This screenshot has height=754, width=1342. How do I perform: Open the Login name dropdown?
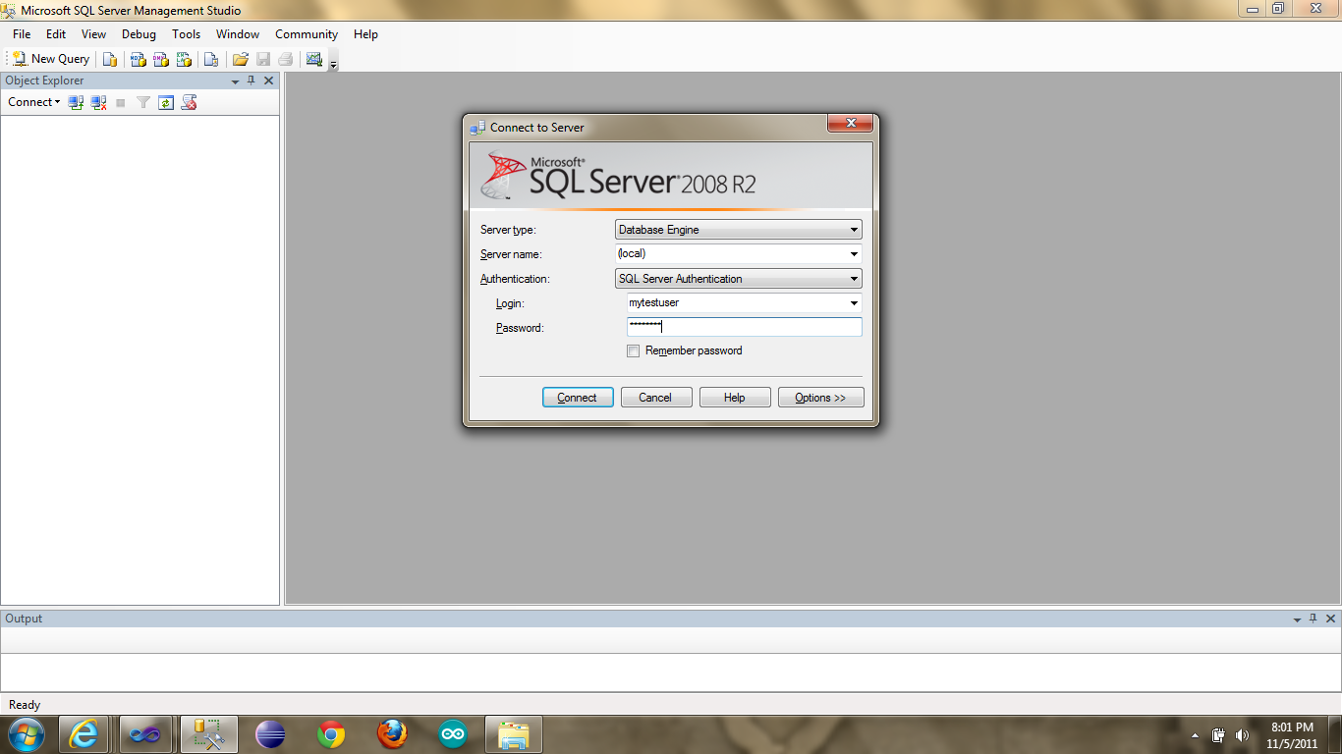pyautogui.click(x=854, y=302)
